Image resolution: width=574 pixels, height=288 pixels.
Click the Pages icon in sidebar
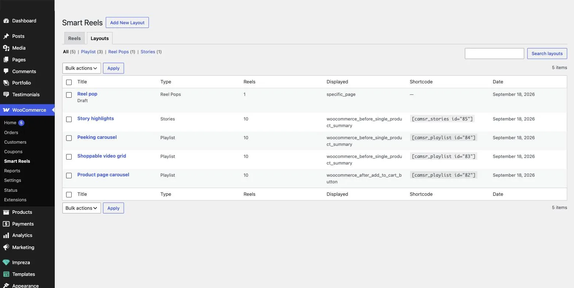[x=6, y=60]
